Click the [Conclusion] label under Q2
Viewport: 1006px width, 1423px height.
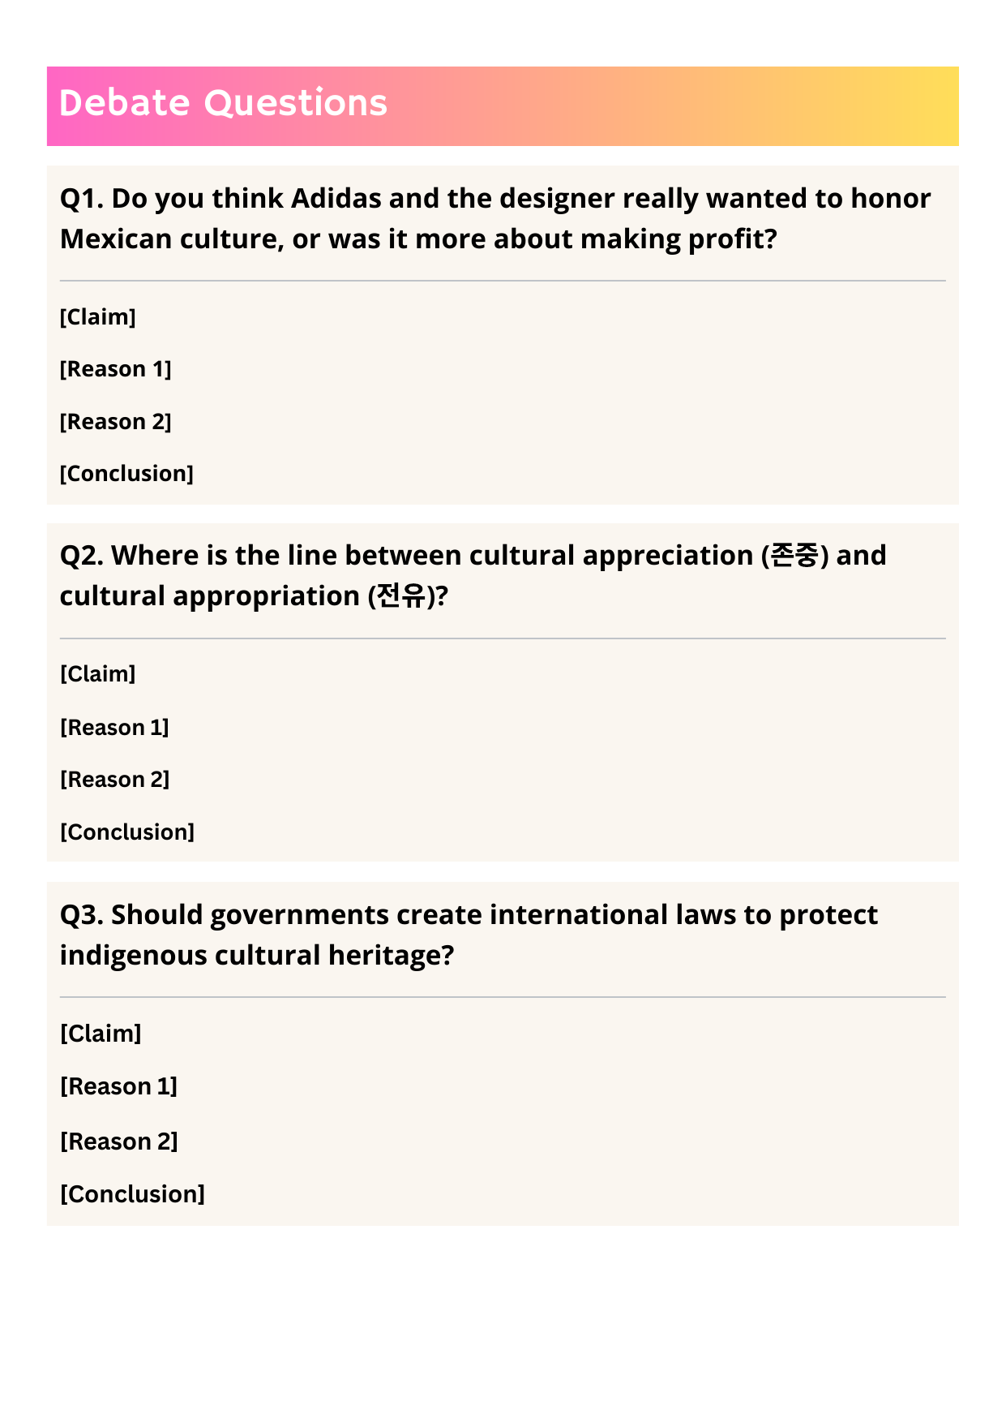tap(127, 832)
